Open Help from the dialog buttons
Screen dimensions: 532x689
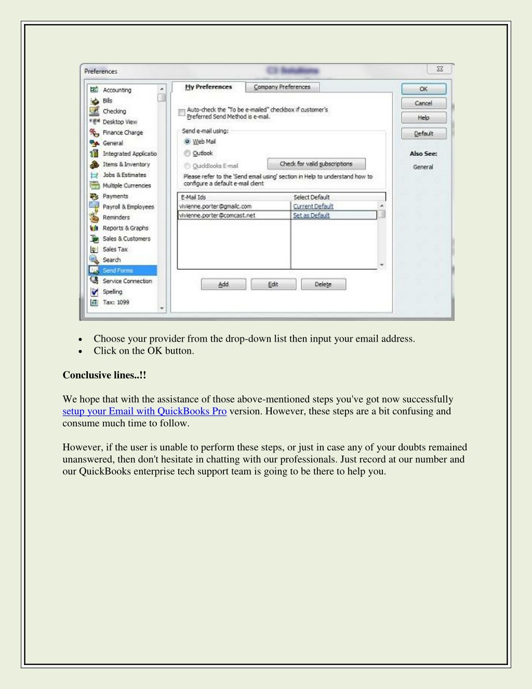click(423, 118)
